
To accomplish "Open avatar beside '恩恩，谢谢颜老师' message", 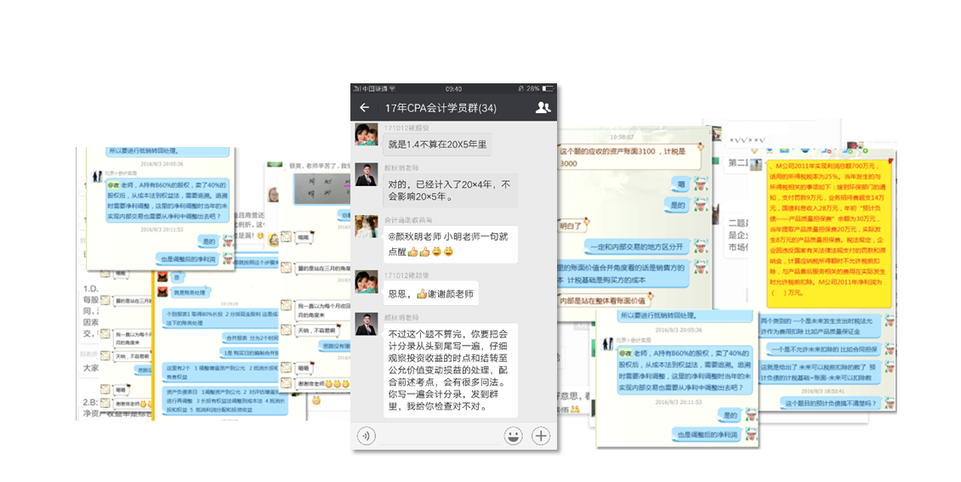I will [x=367, y=284].
